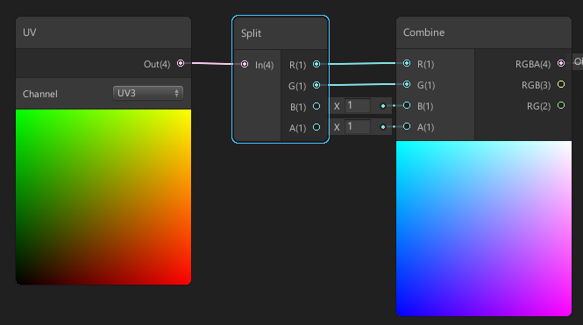Click the X value field for A(1) input

pyautogui.click(x=358, y=127)
